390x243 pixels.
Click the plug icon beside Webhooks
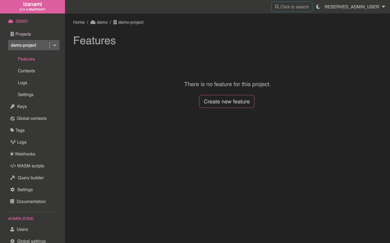(12, 154)
